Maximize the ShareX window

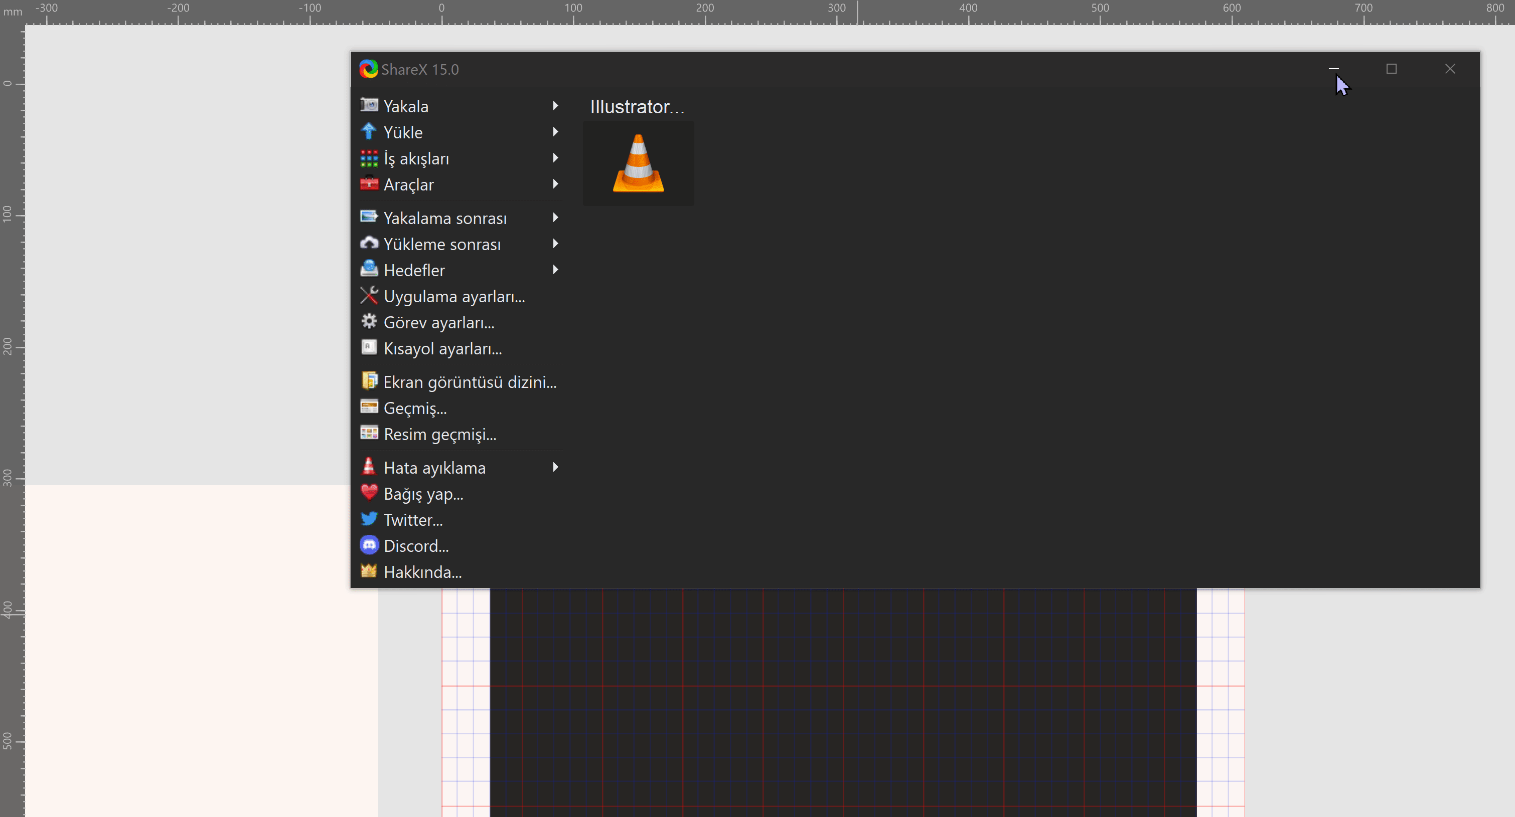point(1391,69)
